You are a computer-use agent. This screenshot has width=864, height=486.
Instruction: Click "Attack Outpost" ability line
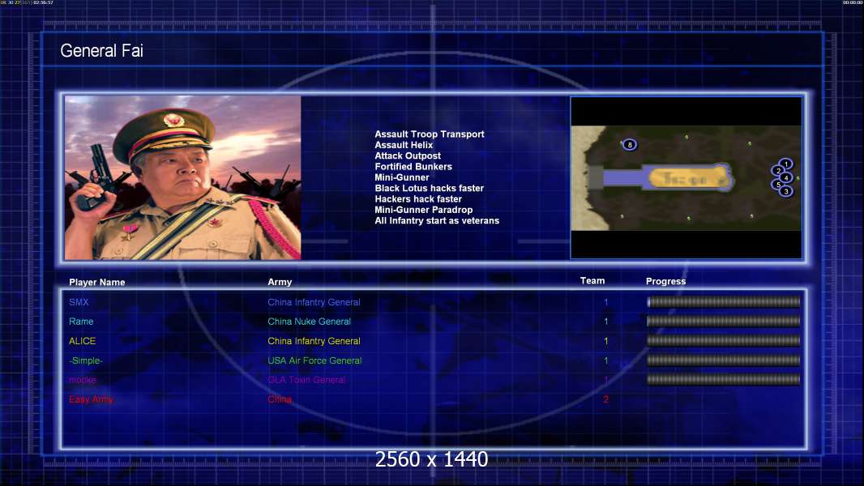pos(408,156)
